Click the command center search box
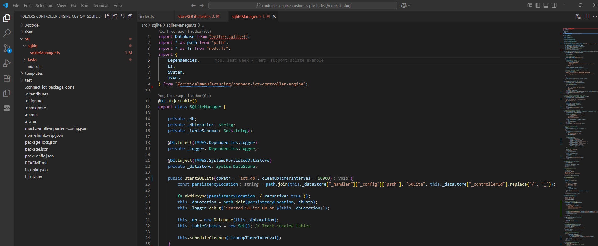Image resolution: width=598 pixels, height=246 pixels. 303,5
